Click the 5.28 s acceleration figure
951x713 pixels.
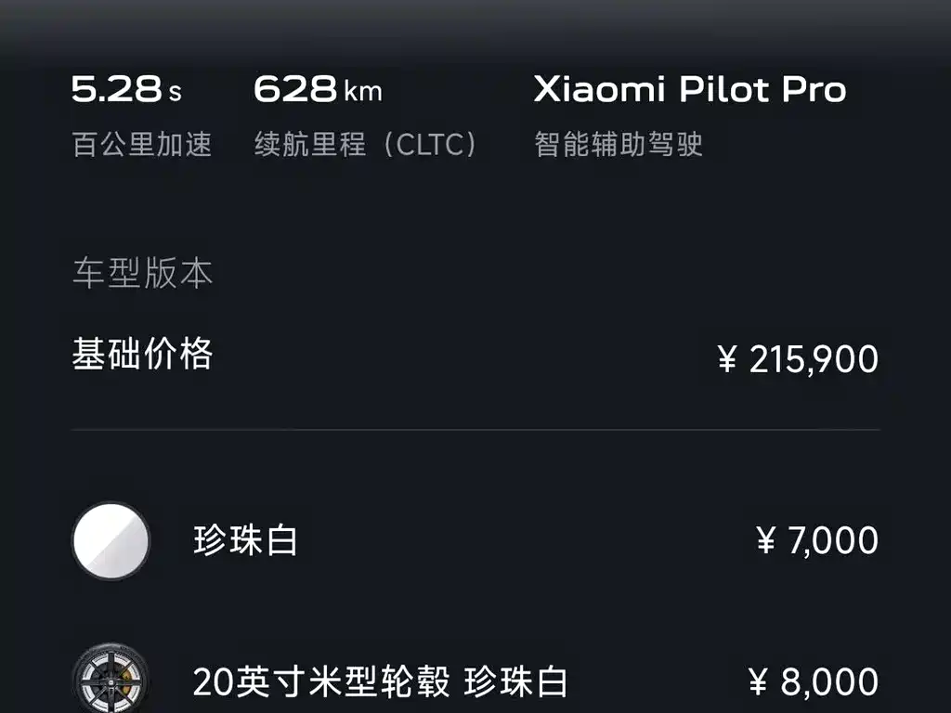coord(117,90)
